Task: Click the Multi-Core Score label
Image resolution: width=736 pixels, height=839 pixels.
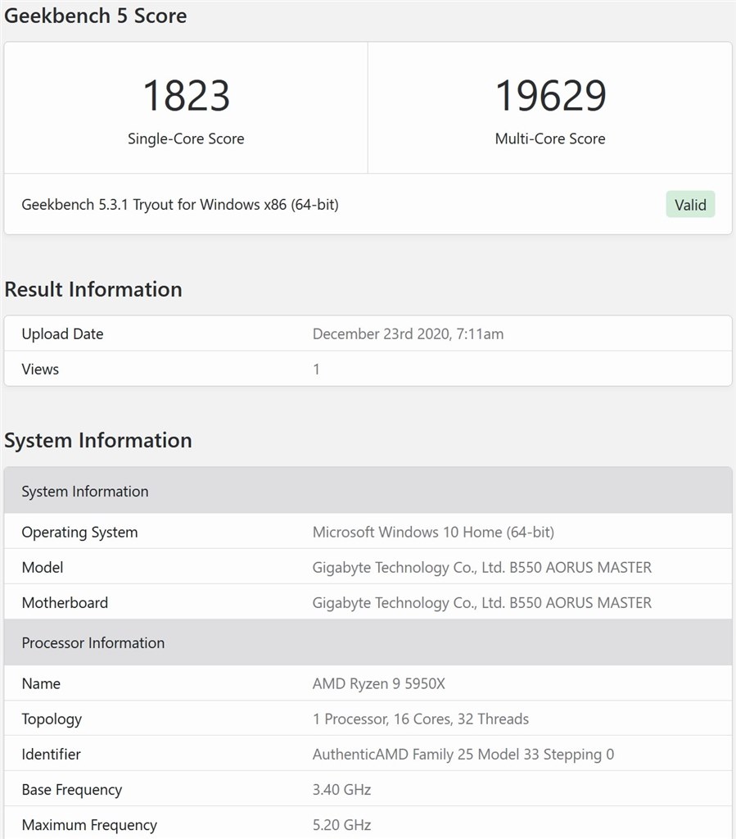Action: pos(550,138)
